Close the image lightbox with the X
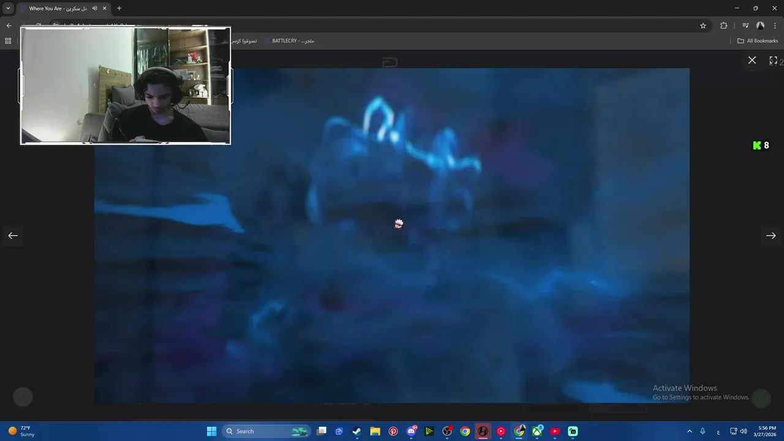The width and height of the screenshot is (784, 441). click(x=752, y=60)
